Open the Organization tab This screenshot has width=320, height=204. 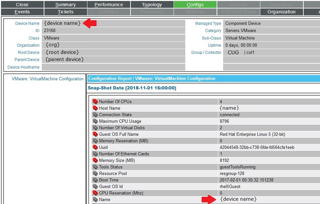click(x=281, y=12)
